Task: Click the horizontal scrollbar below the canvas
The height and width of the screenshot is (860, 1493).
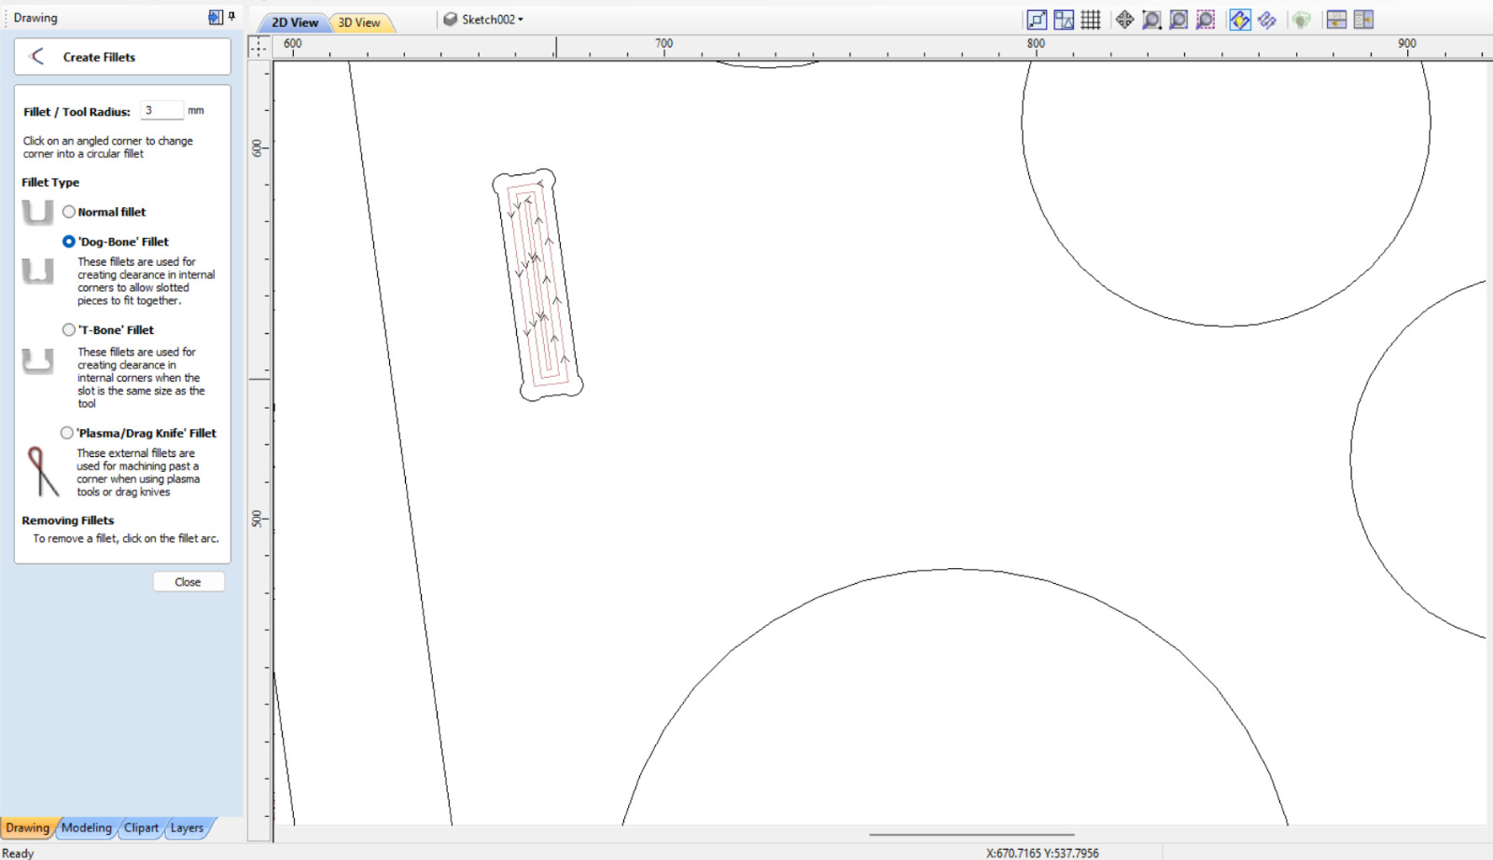Action: [x=971, y=835]
